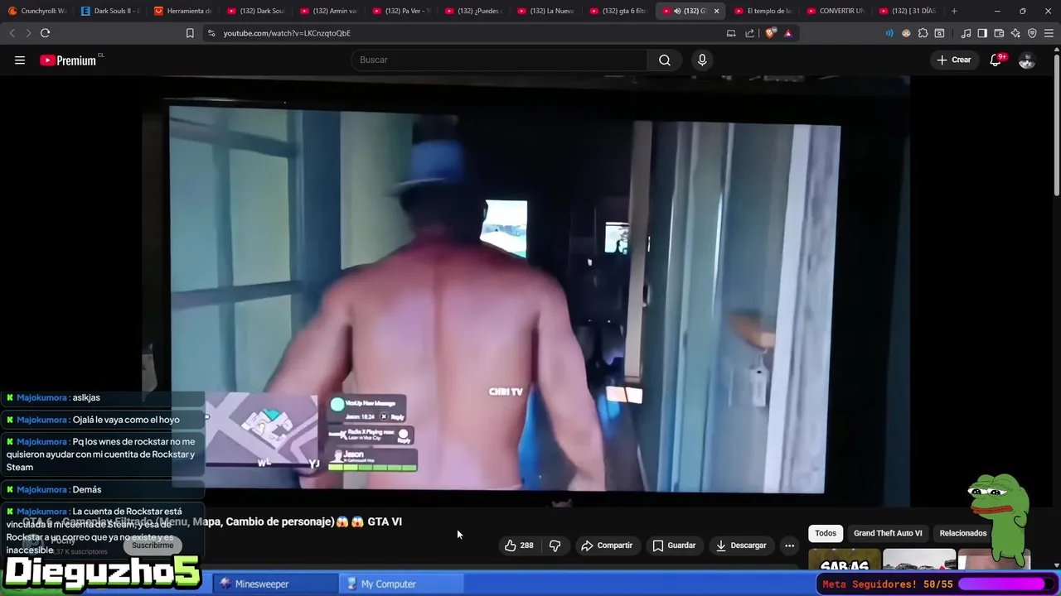Select the Todos filter chip
The width and height of the screenshot is (1061, 596).
tap(826, 533)
